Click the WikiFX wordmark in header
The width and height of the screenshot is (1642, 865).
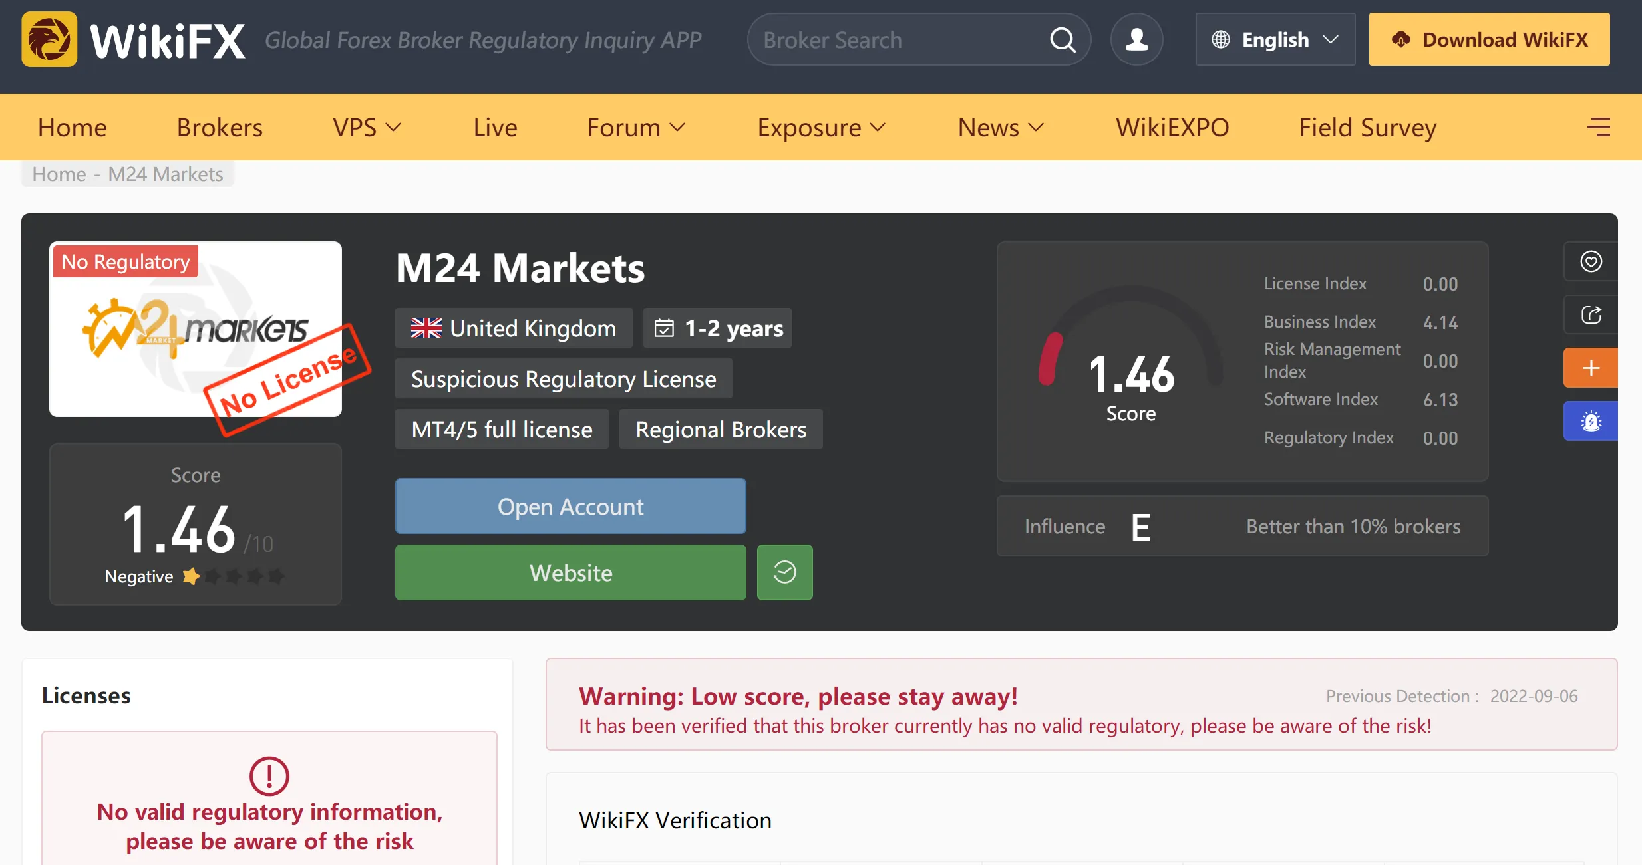[x=168, y=41]
